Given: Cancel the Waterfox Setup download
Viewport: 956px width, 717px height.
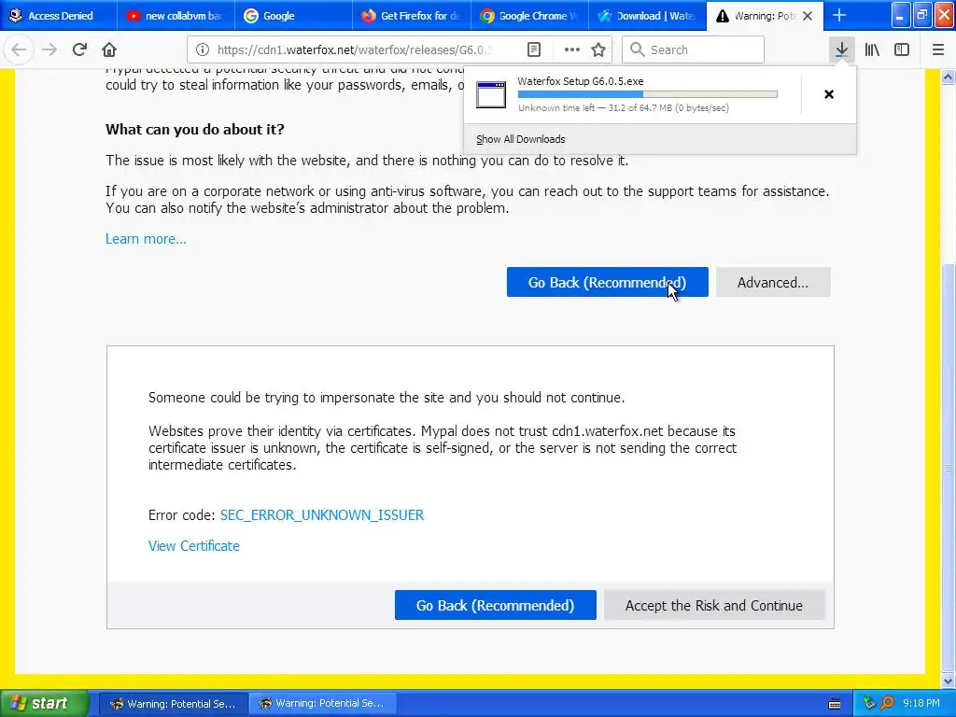Looking at the screenshot, I should click(829, 94).
